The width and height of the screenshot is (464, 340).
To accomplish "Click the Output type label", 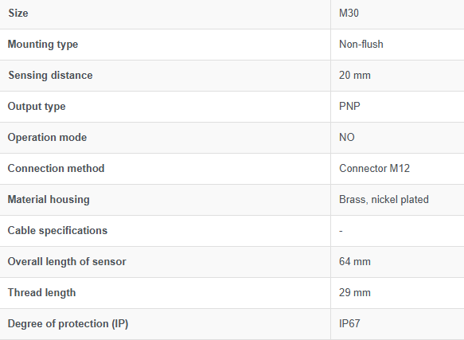I will point(37,107).
